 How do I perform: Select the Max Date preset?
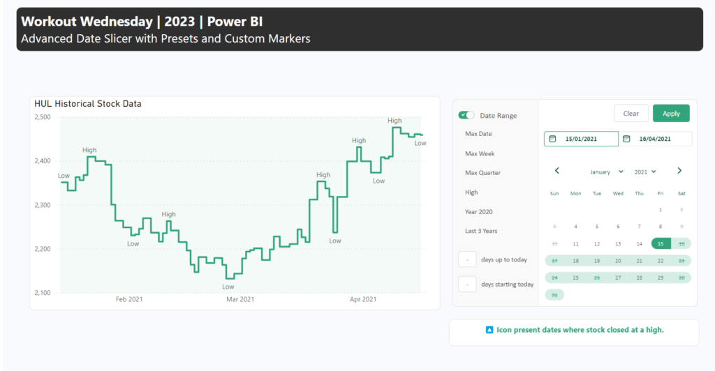[x=478, y=134]
